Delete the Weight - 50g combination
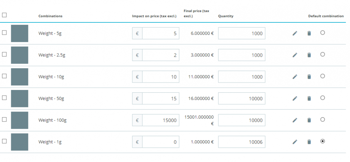Image resolution: width=350 pixels, height=162 pixels. point(309,98)
